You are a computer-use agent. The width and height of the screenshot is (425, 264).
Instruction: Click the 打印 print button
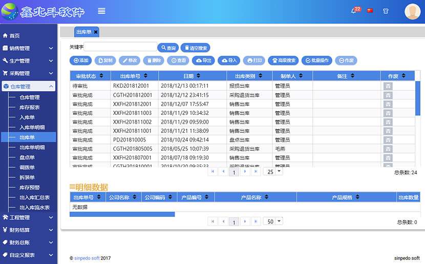(254, 60)
